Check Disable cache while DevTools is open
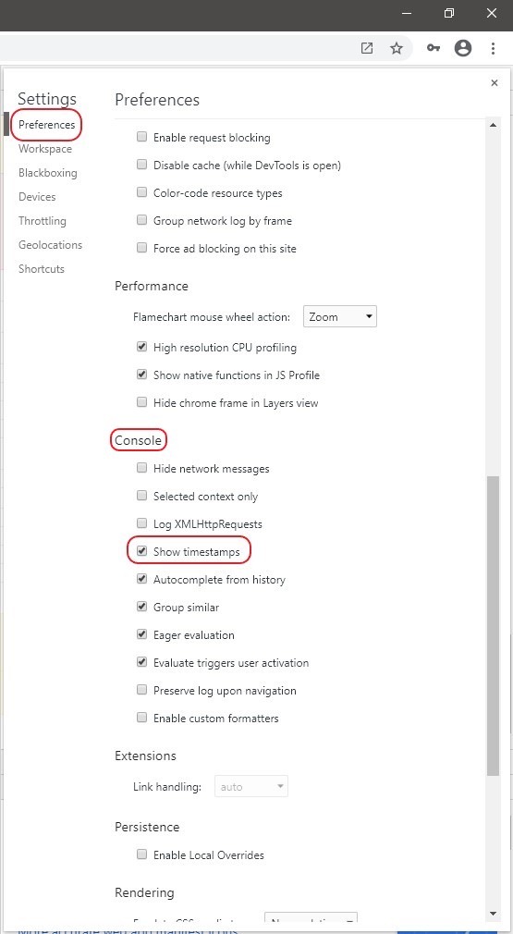Viewport: 513px width, 934px height. coord(141,165)
